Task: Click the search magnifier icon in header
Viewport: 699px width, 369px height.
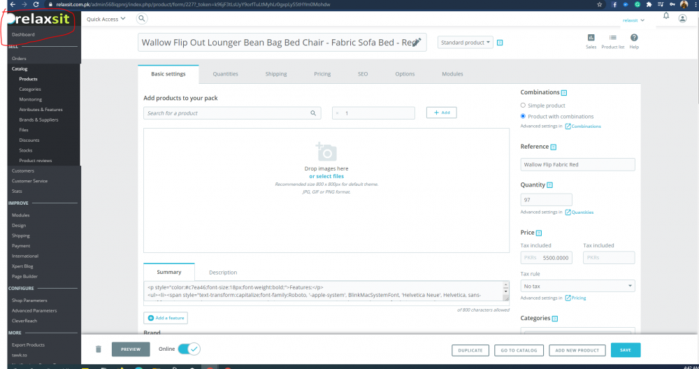Action: [x=141, y=19]
